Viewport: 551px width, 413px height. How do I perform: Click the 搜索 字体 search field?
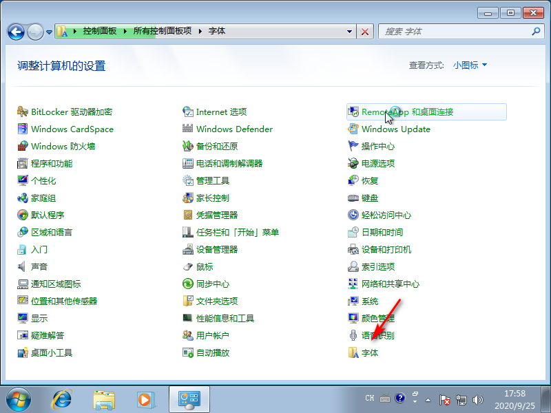pyautogui.click(x=455, y=32)
